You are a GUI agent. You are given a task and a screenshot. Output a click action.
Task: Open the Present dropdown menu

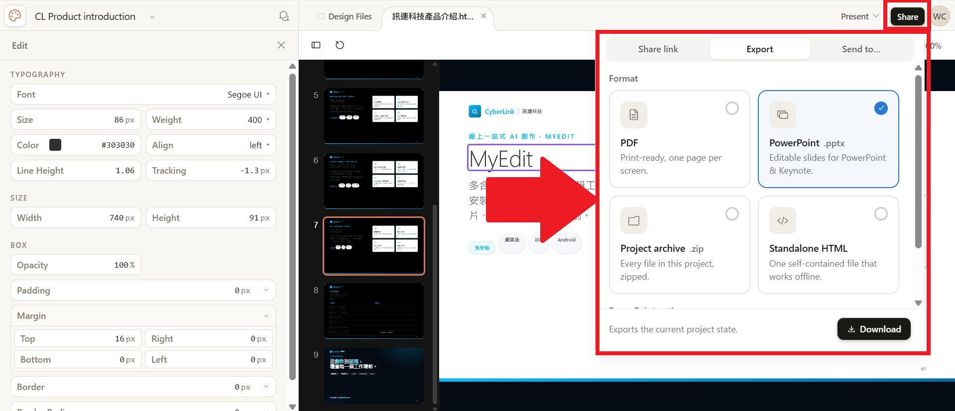click(x=860, y=16)
